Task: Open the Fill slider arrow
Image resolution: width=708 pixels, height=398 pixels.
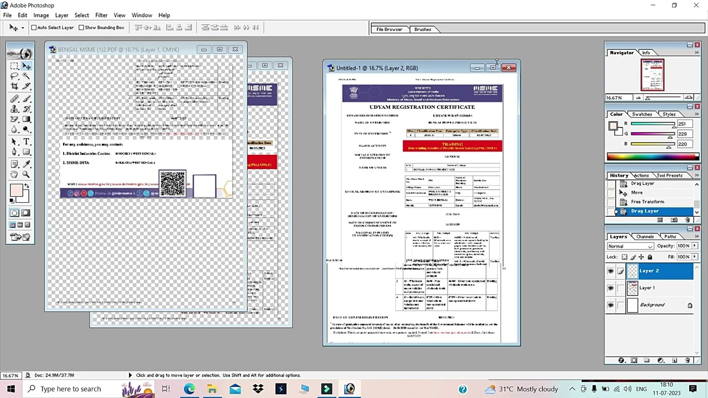Action: point(695,256)
